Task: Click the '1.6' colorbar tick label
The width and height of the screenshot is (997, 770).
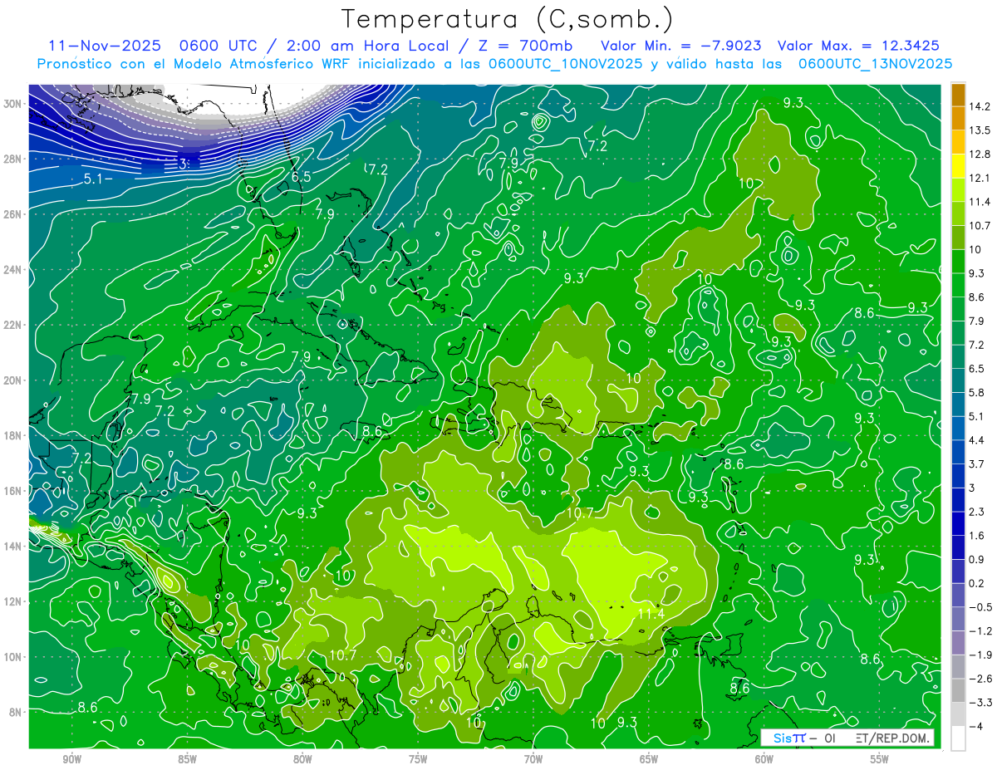Action: (x=978, y=535)
